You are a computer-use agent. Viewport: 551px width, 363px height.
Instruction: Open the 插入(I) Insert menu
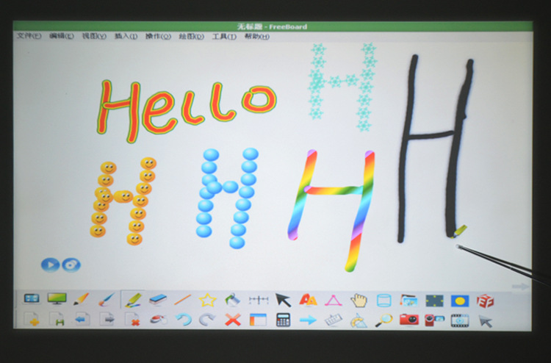126,36
